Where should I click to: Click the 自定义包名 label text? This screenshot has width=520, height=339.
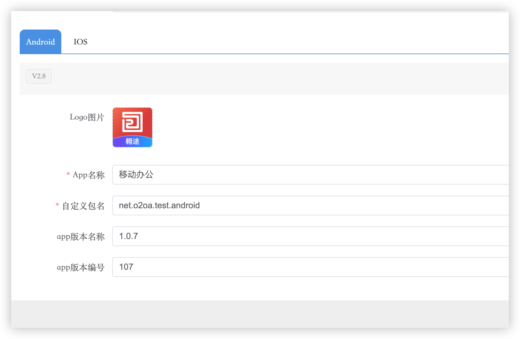click(x=83, y=206)
